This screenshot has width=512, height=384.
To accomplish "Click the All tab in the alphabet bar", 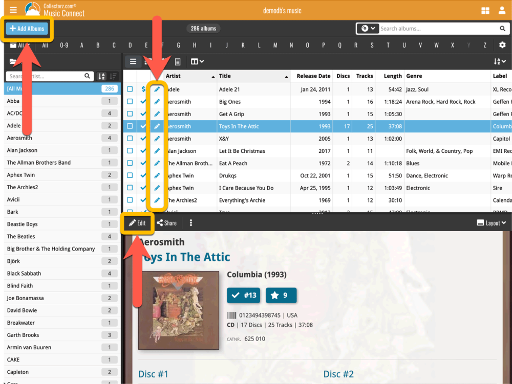I will tap(46, 45).
